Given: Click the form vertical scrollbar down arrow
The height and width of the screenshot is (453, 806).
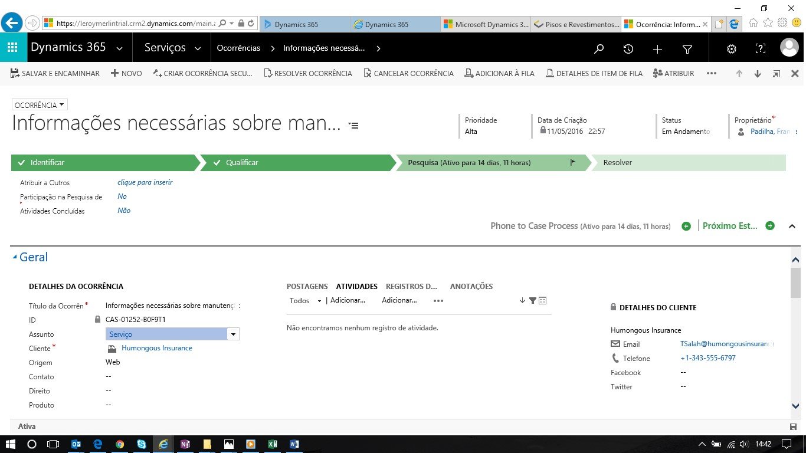Looking at the screenshot, I should point(795,406).
